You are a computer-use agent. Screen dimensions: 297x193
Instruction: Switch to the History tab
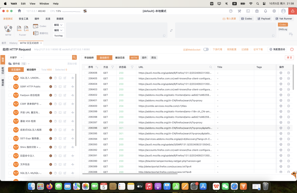(13, 43)
